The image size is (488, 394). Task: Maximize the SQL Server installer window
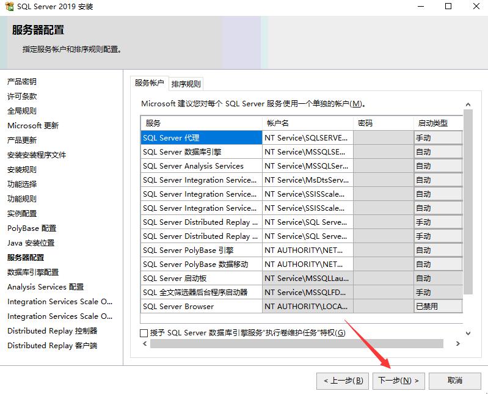[x=448, y=6]
